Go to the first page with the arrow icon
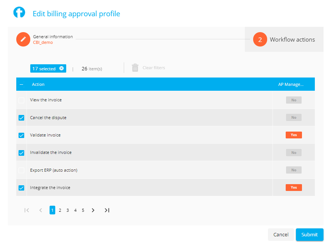Image resolution: width=333 pixels, height=242 pixels. click(26, 210)
